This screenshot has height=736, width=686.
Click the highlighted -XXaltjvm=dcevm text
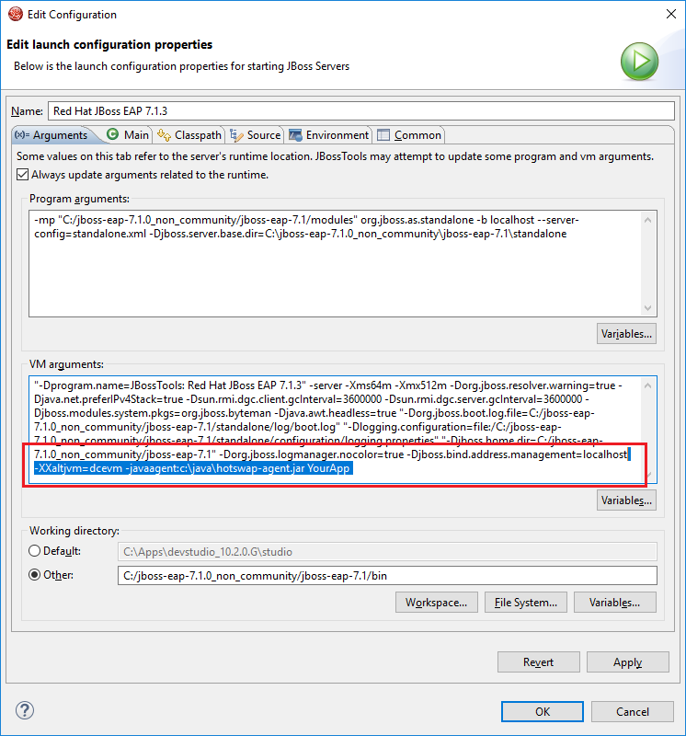tap(78, 468)
